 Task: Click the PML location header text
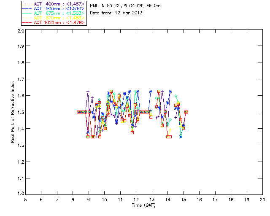pos(125,6)
